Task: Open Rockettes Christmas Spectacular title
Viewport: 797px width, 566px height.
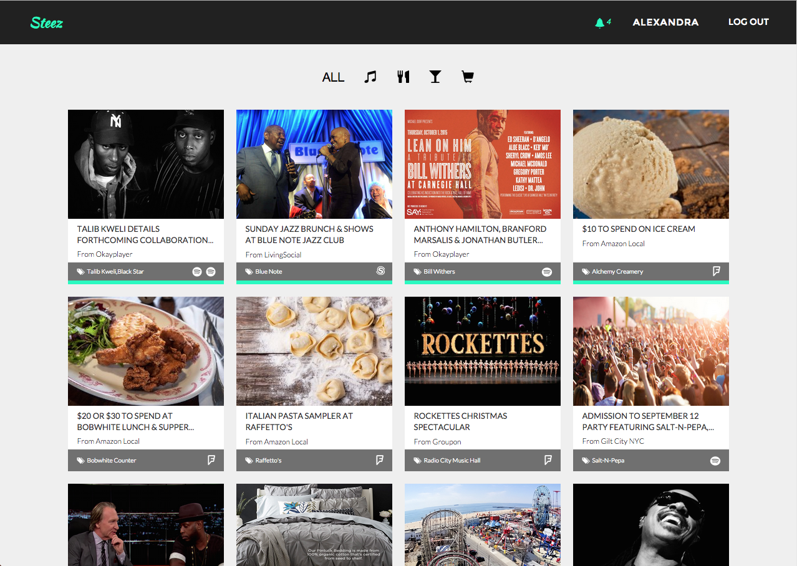Action: coord(460,421)
